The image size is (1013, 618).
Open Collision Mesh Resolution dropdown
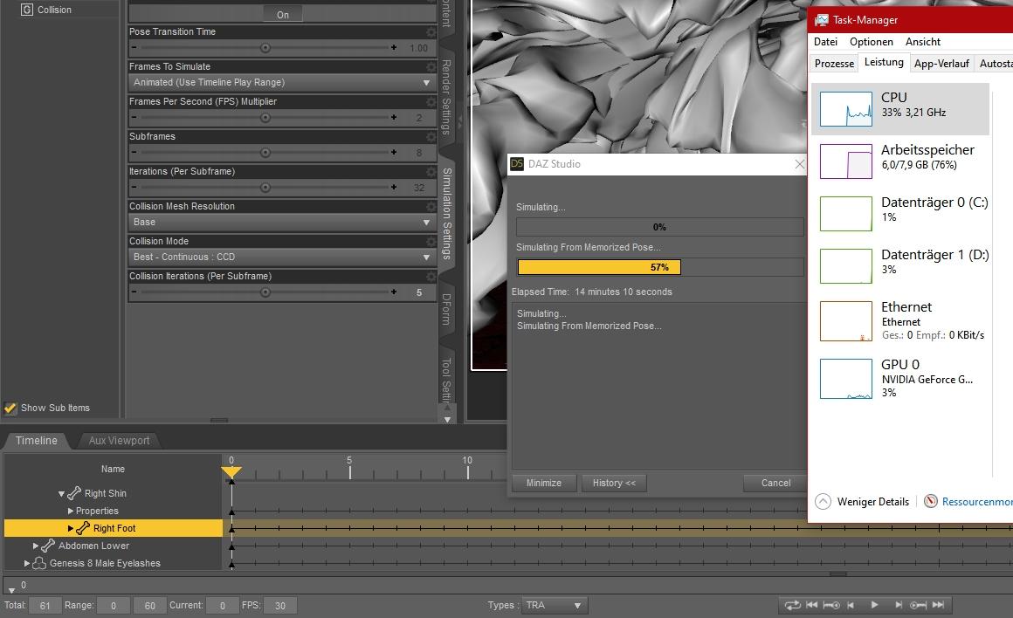(x=282, y=222)
